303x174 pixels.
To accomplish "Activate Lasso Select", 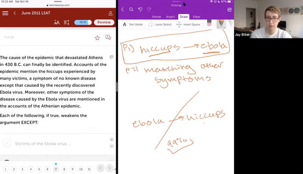I will (x=160, y=25).
